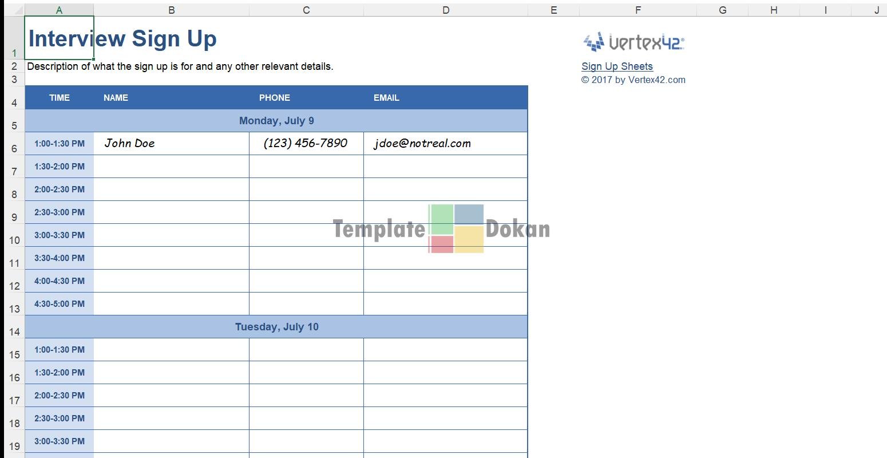Select column F header

click(x=637, y=10)
